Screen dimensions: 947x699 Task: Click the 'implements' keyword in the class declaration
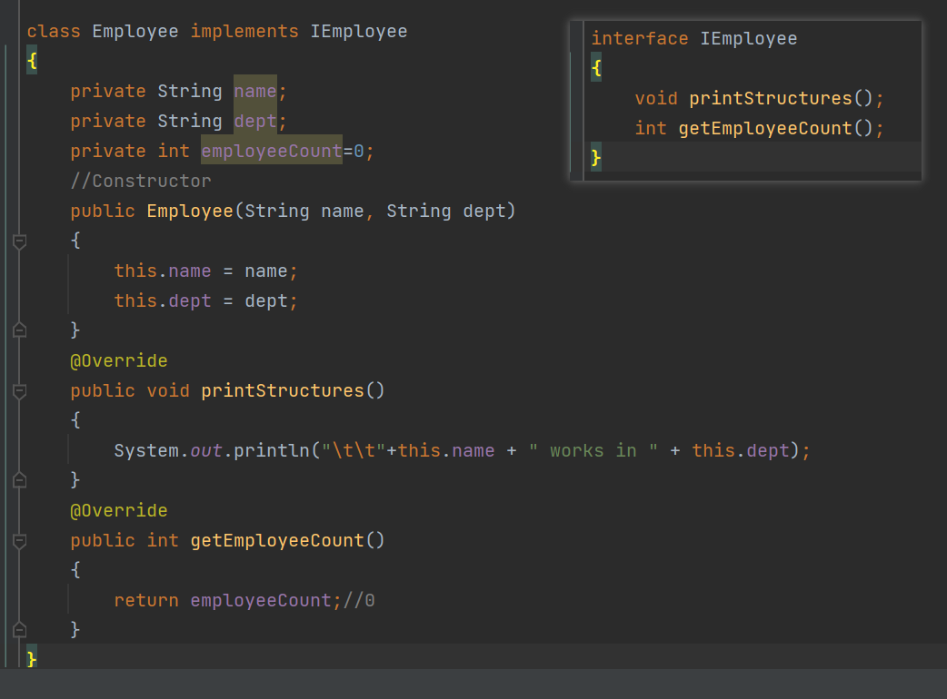pyautogui.click(x=244, y=32)
